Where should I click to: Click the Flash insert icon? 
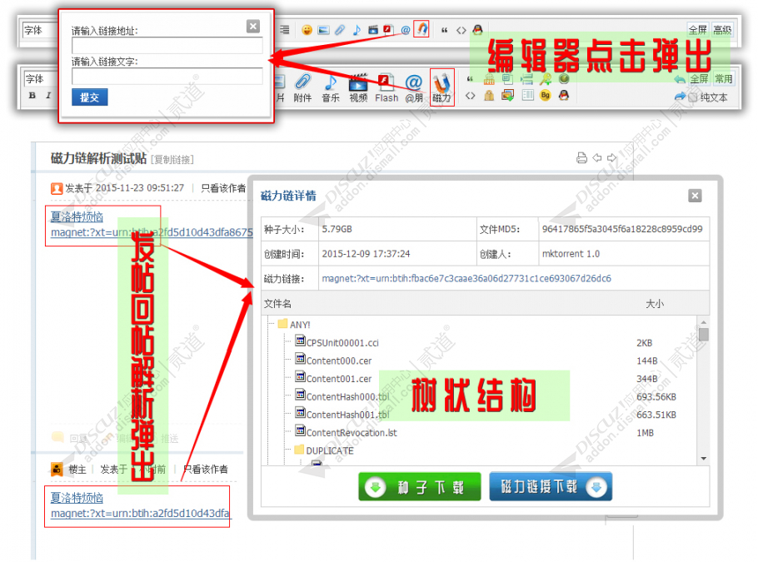(x=386, y=86)
